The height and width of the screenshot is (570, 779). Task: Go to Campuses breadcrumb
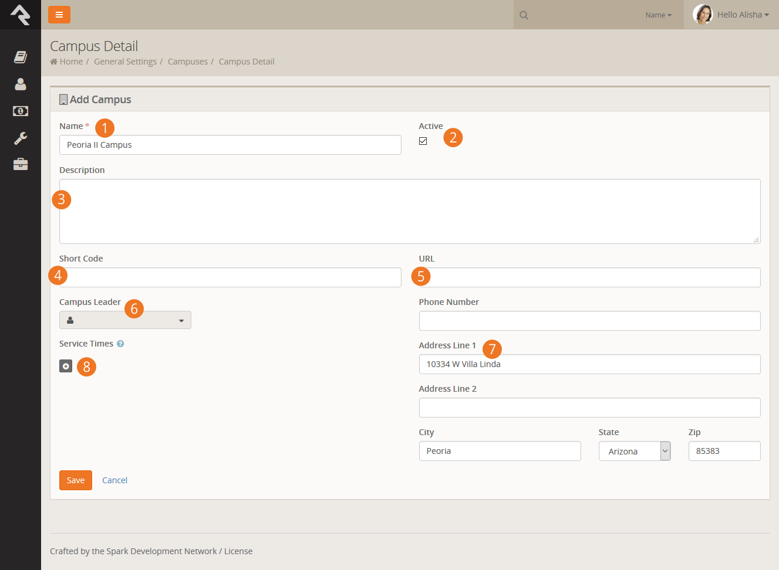pyautogui.click(x=188, y=62)
